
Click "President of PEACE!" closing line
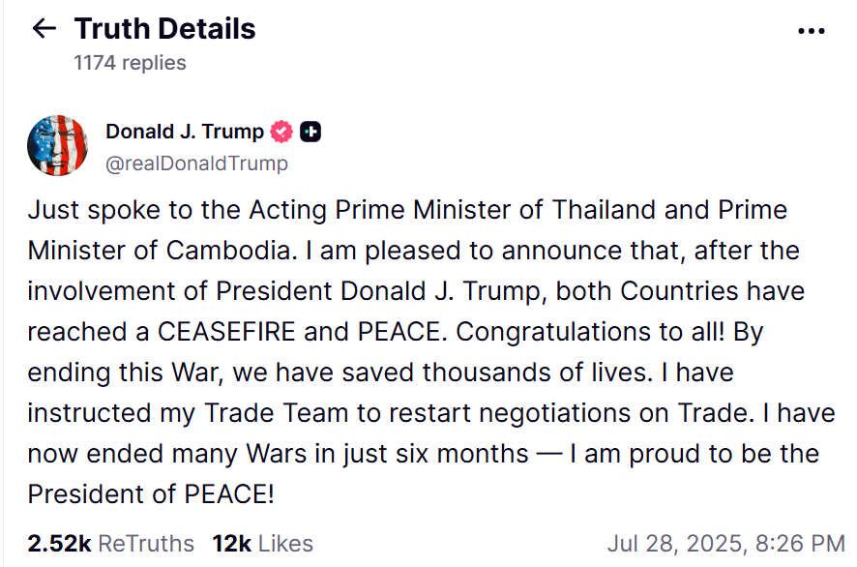point(151,494)
